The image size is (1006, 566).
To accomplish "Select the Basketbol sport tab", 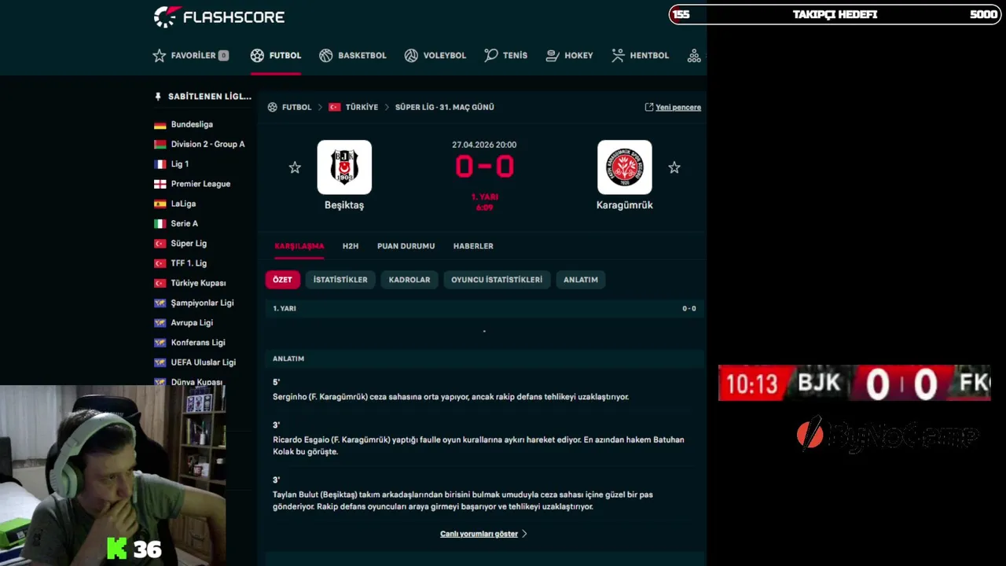I will pyautogui.click(x=353, y=56).
